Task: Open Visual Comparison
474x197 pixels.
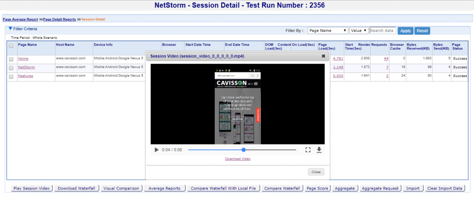Action: pyautogui.click(x=121, y=188)
